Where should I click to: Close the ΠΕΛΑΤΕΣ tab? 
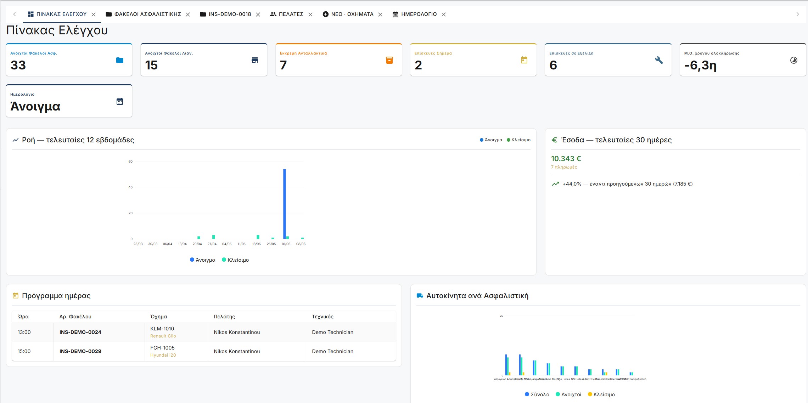pyautogui.click(x=310, y=15)
